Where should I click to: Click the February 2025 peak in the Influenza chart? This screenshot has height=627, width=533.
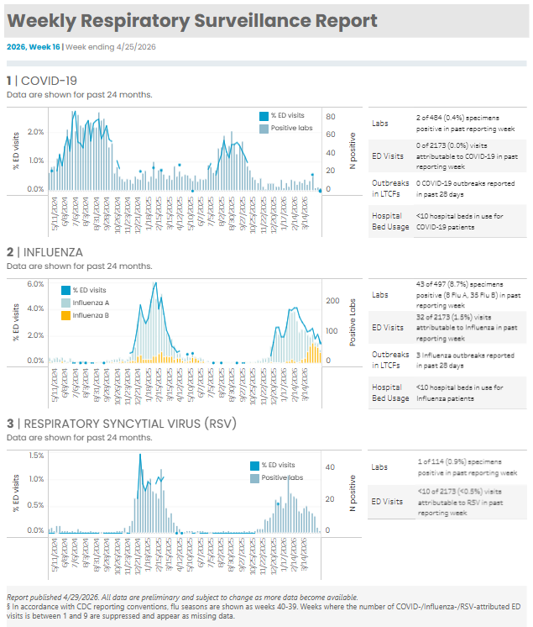pos(155,285)
